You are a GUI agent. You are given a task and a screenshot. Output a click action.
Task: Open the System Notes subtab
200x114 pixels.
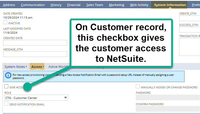point(16,67)
